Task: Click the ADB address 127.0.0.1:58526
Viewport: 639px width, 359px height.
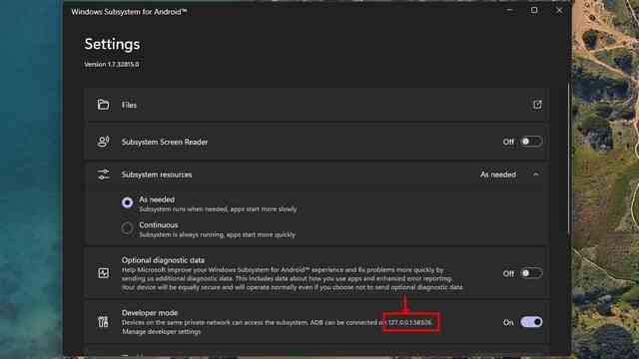Action: click(409, 322)
